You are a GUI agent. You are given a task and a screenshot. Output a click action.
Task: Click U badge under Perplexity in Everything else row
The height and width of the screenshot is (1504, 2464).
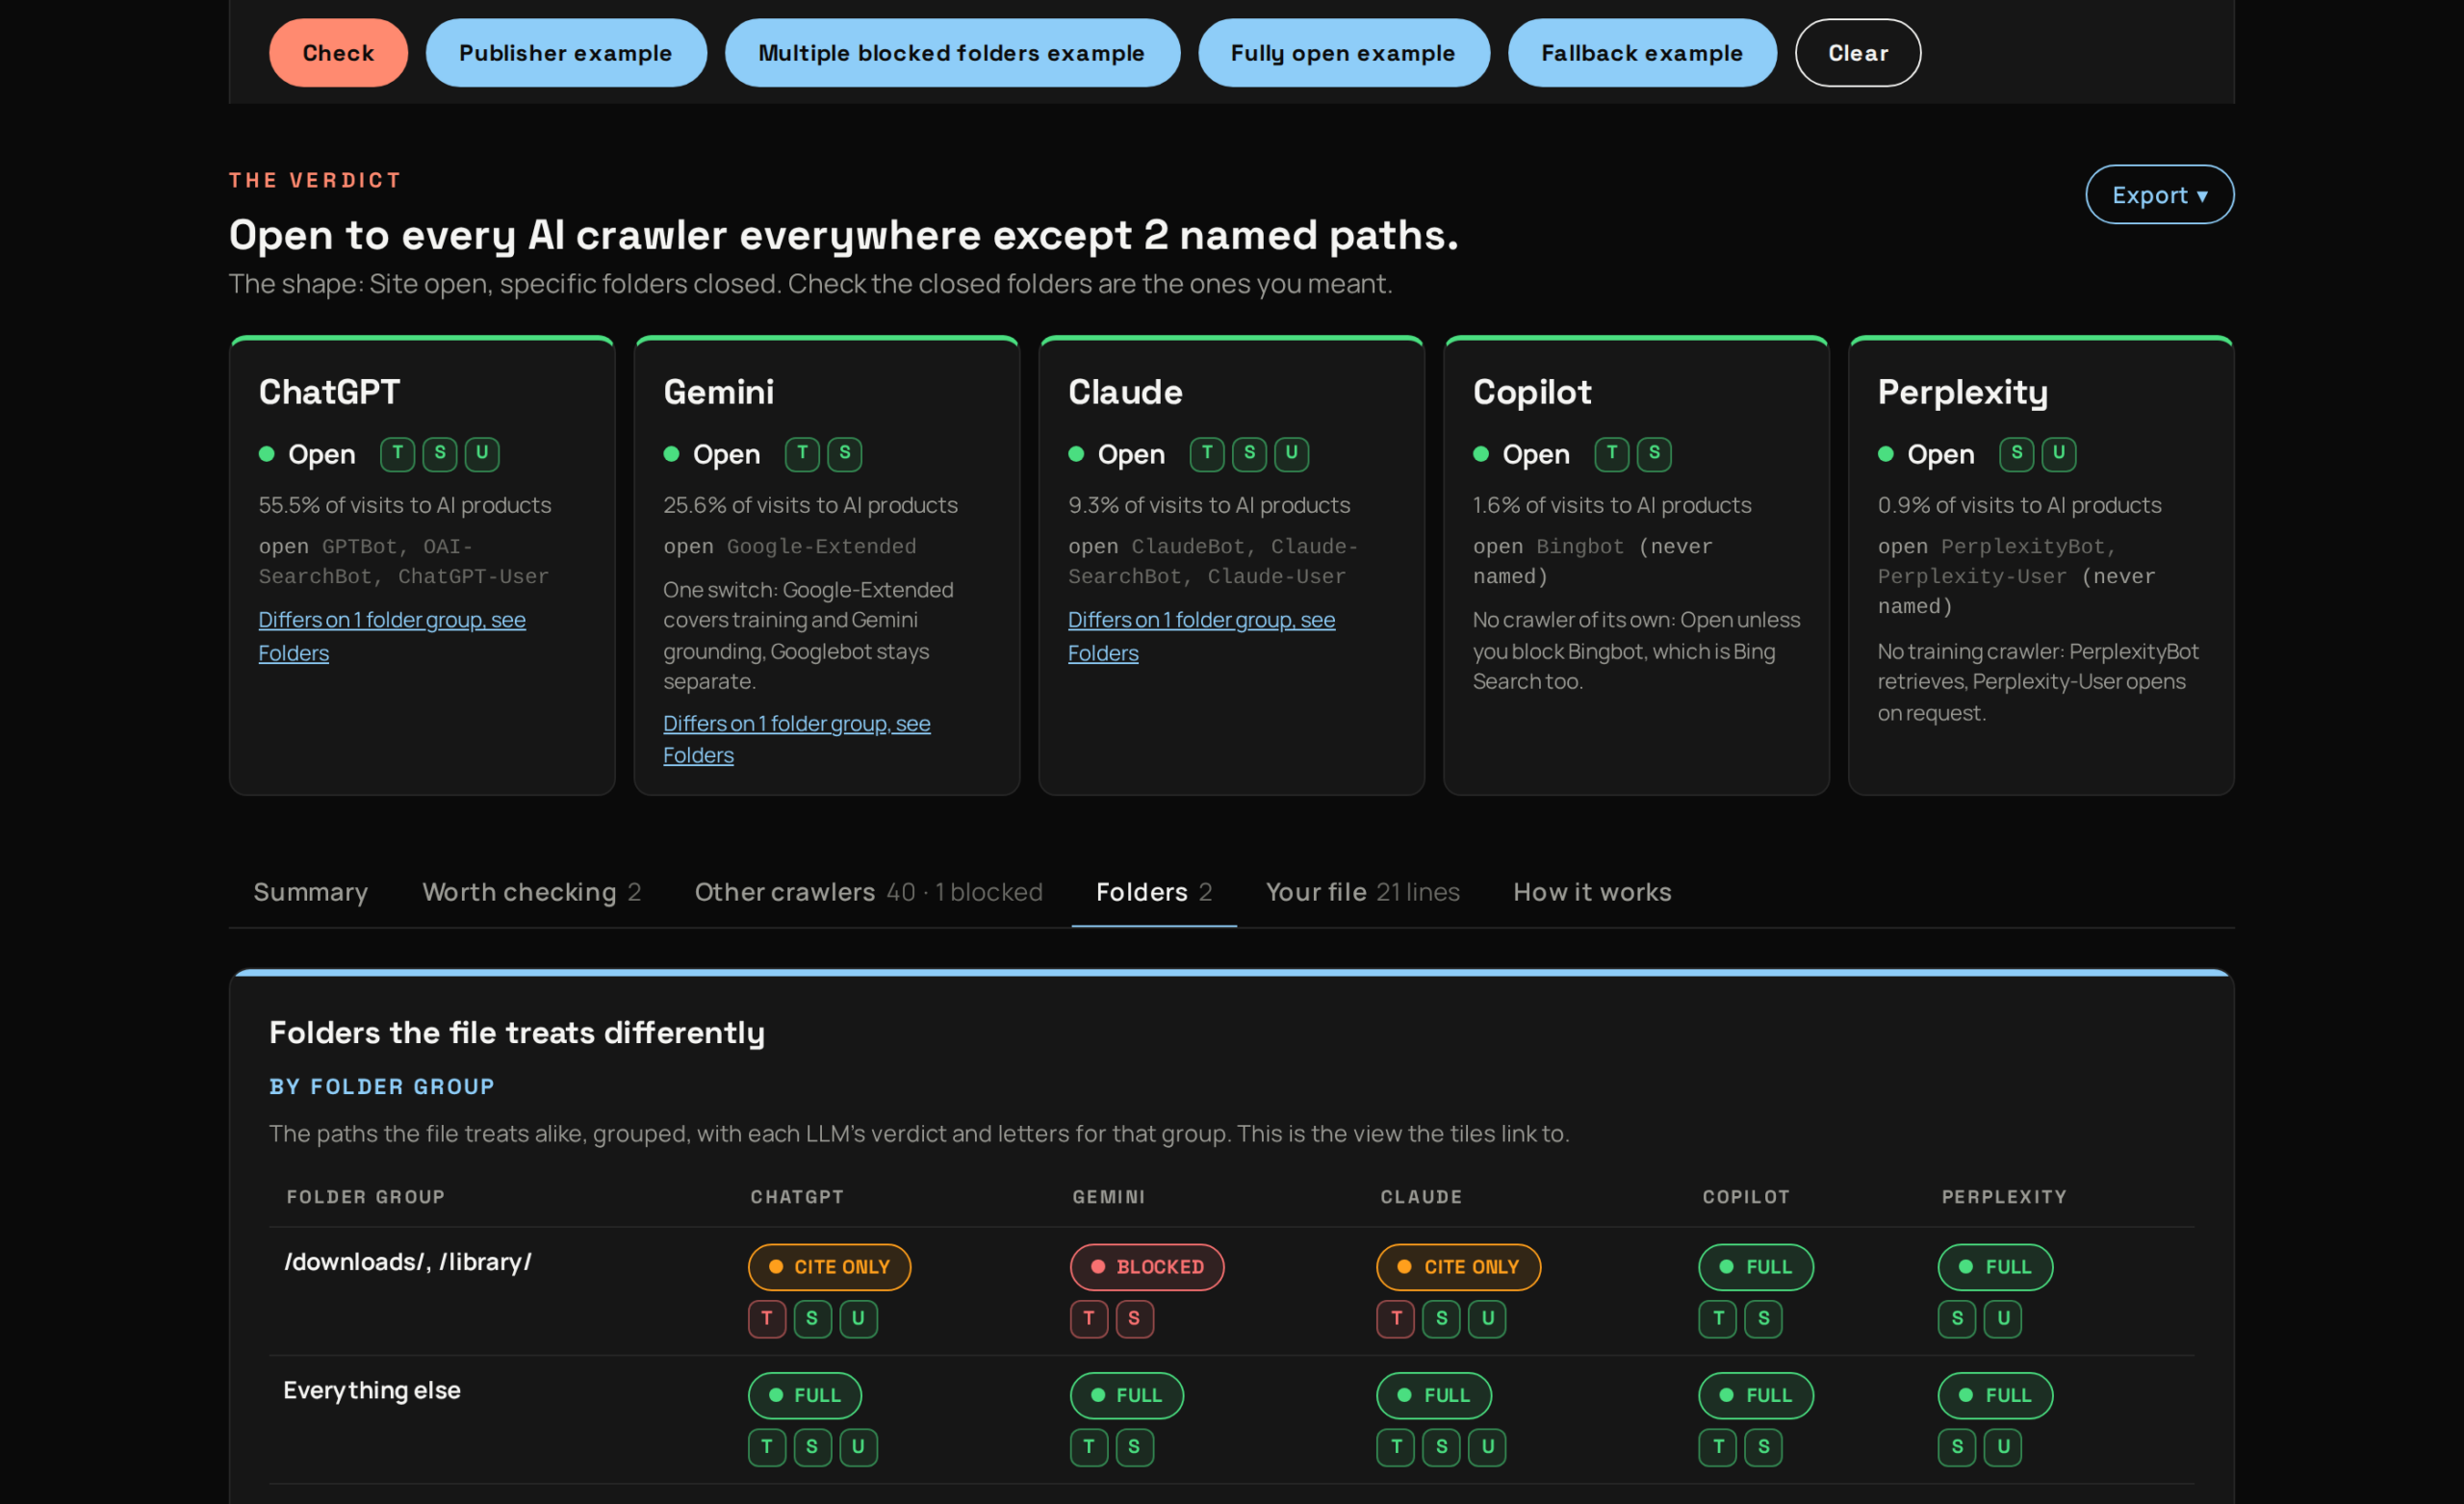(x=2003, y=1447)
